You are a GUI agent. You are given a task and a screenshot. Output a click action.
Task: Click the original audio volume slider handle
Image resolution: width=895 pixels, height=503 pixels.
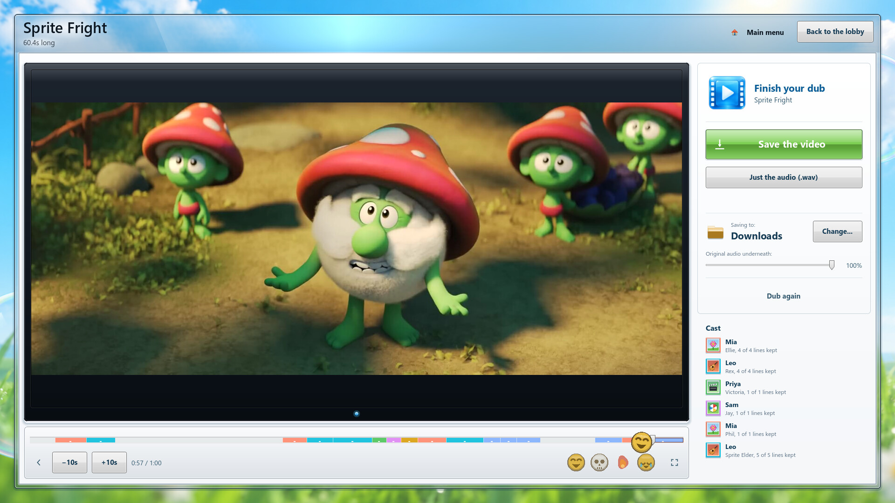[x=832, y=265]
